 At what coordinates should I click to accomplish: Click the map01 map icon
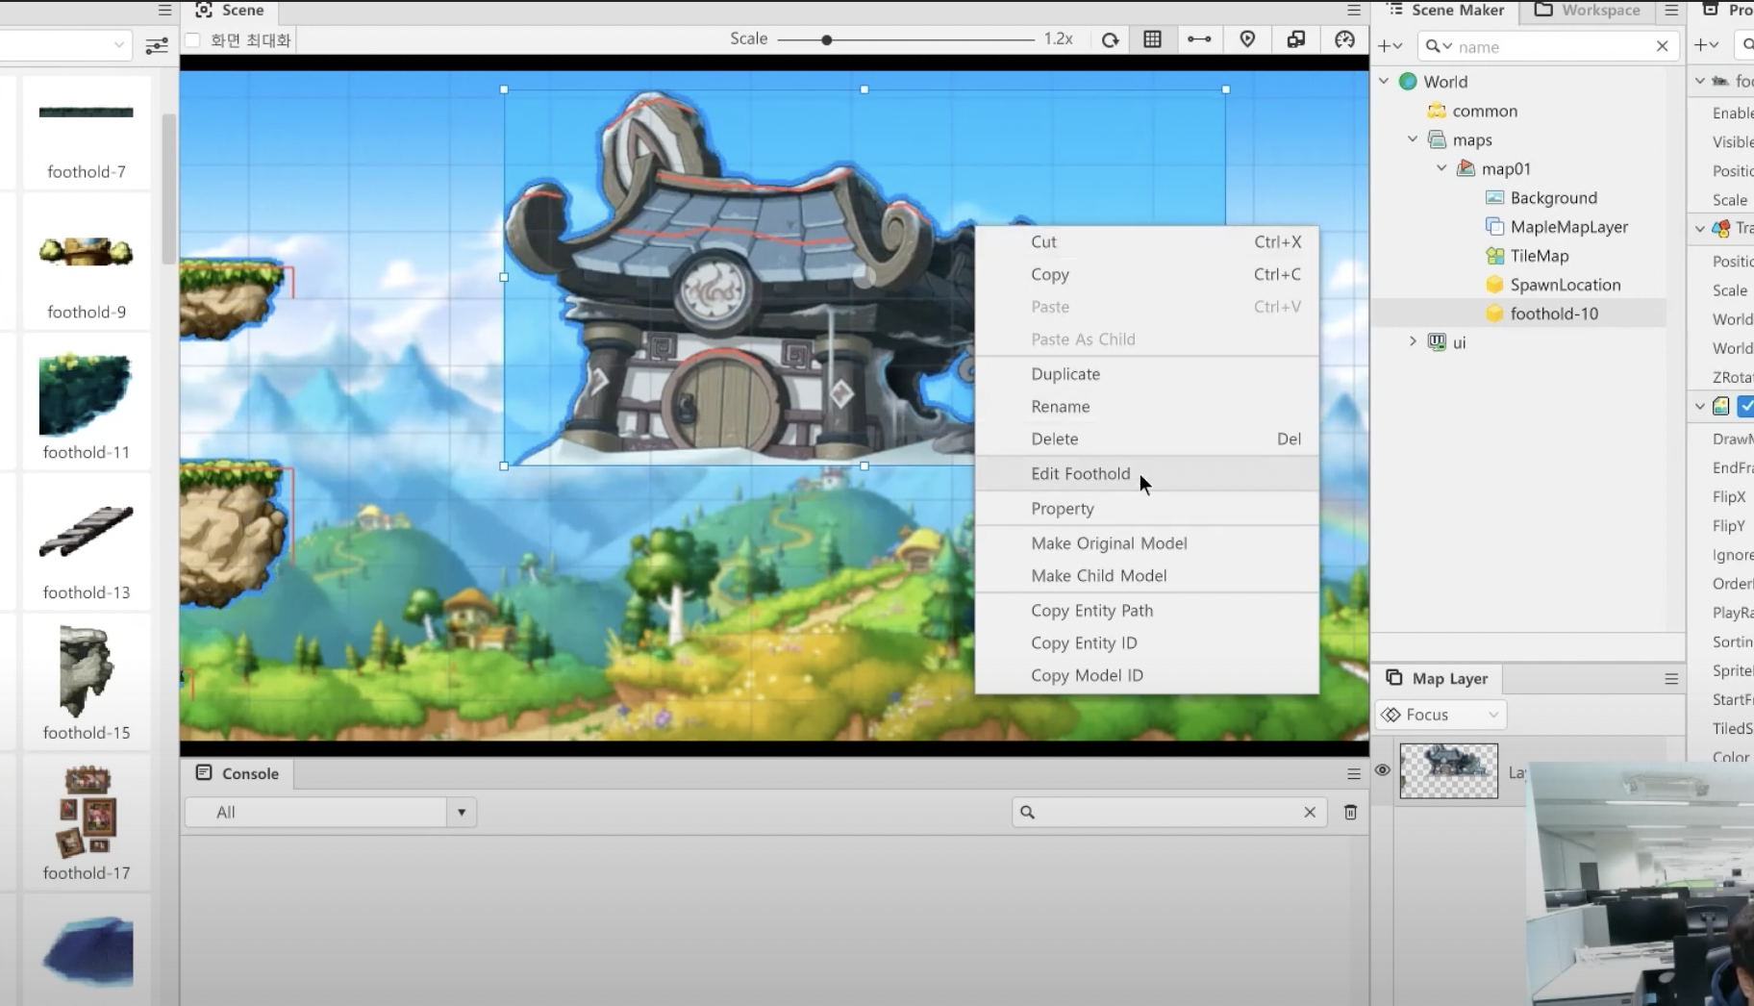click(x=1466, y=169)
